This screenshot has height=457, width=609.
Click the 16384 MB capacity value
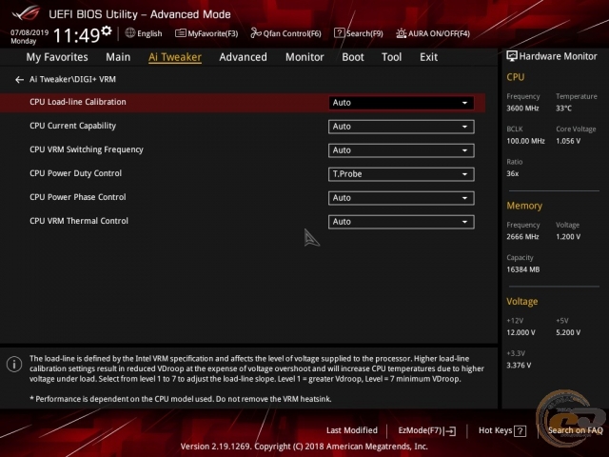tap(522, 269)
